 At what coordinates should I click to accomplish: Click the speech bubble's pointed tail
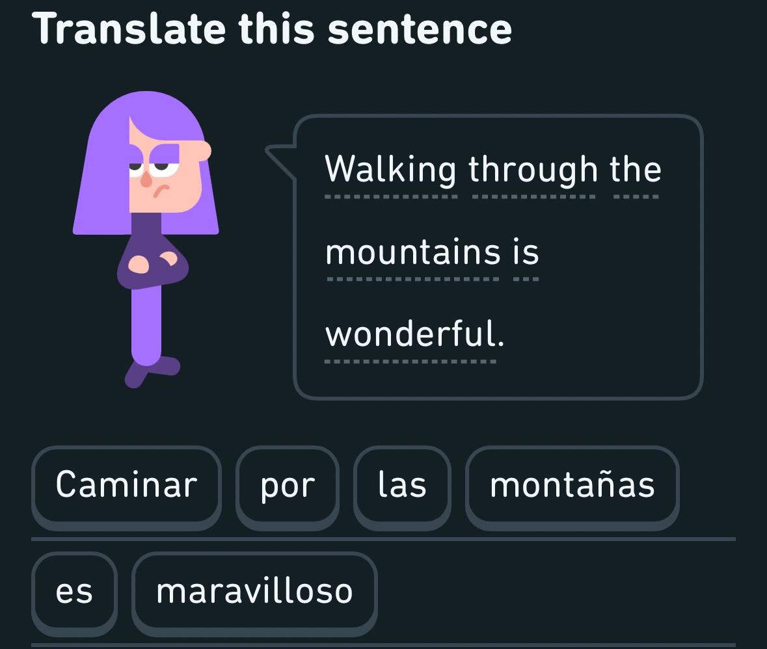click(x=280, y=156)
